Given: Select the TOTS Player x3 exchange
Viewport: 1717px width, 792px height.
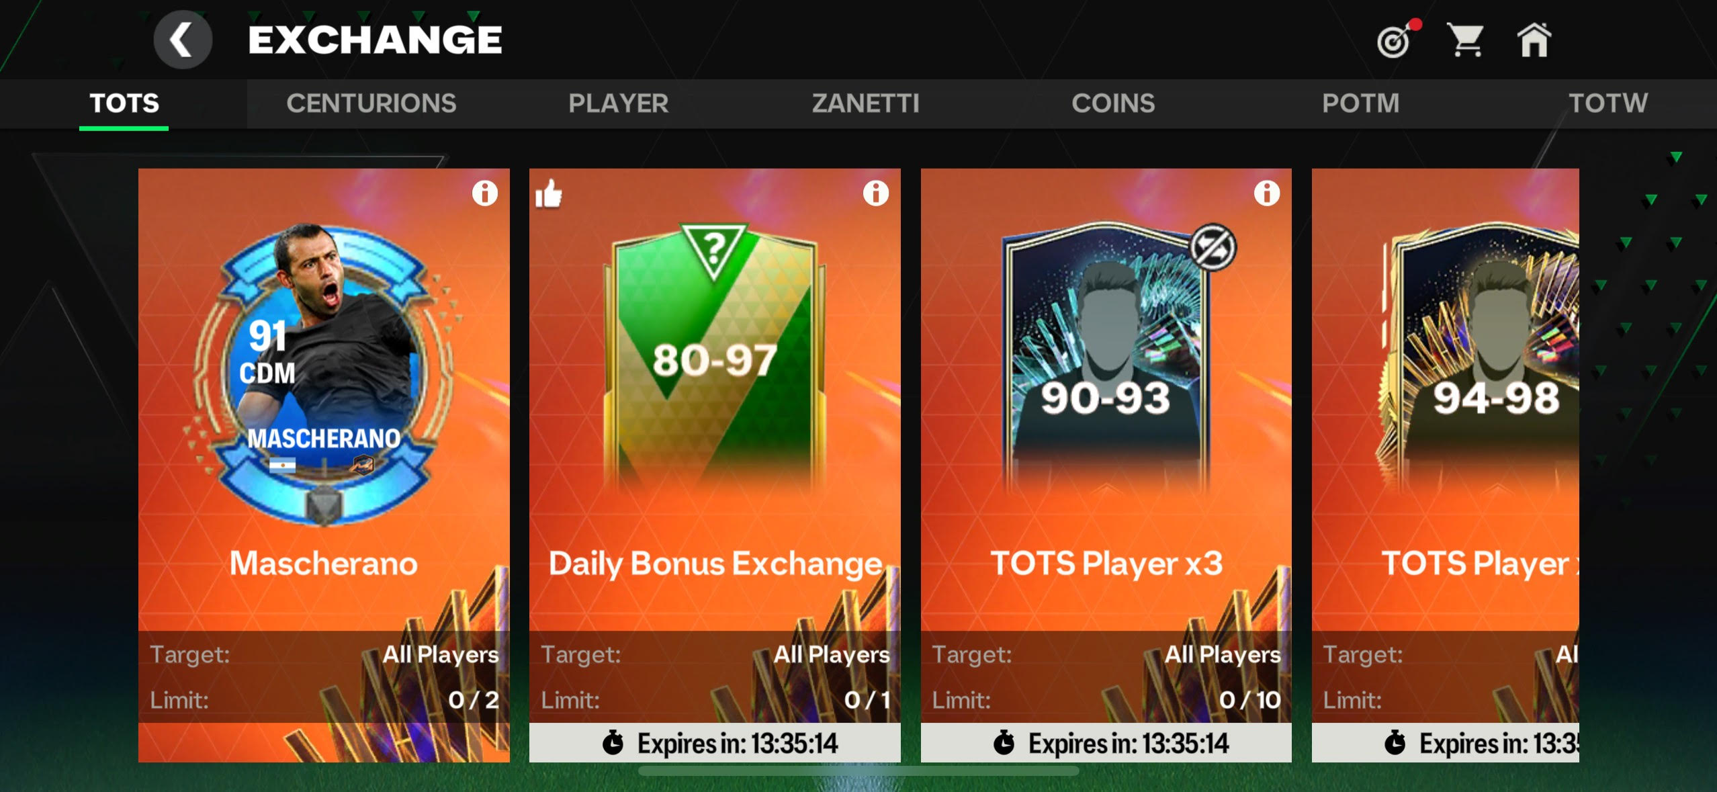Looking at the screenshot, I should 1106,465.
